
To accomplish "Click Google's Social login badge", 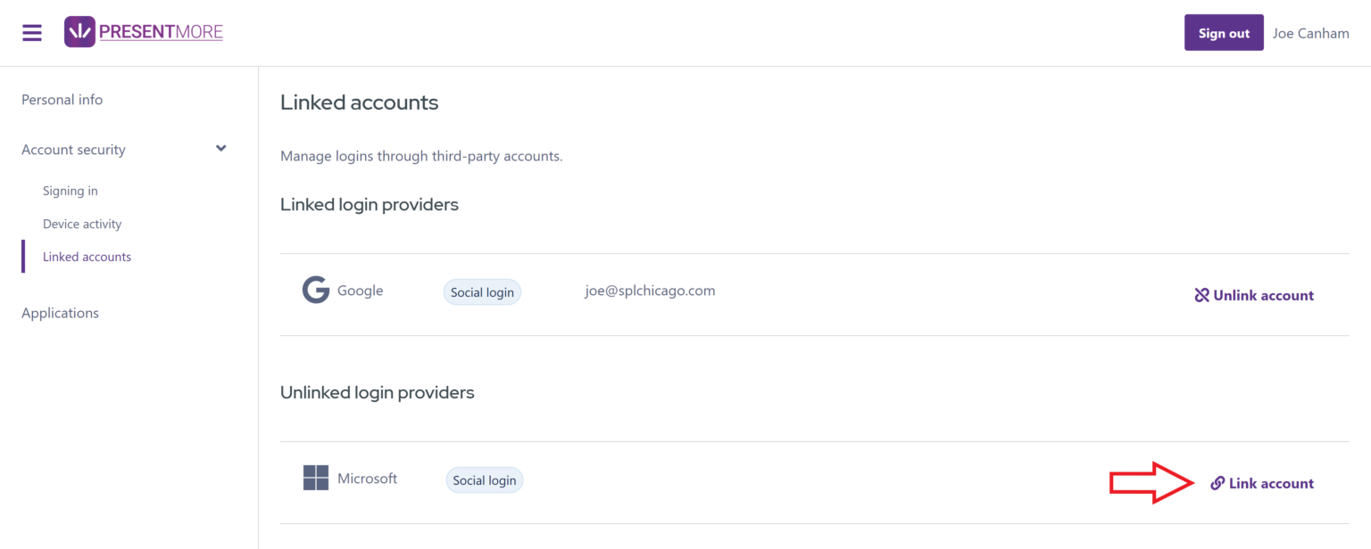I will pos(482,292).
